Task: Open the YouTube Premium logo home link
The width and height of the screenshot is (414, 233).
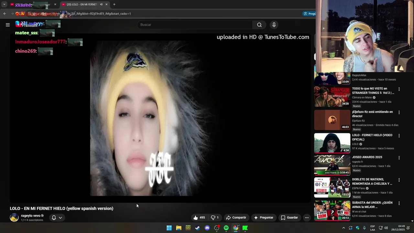Action: tap(27, 25)
